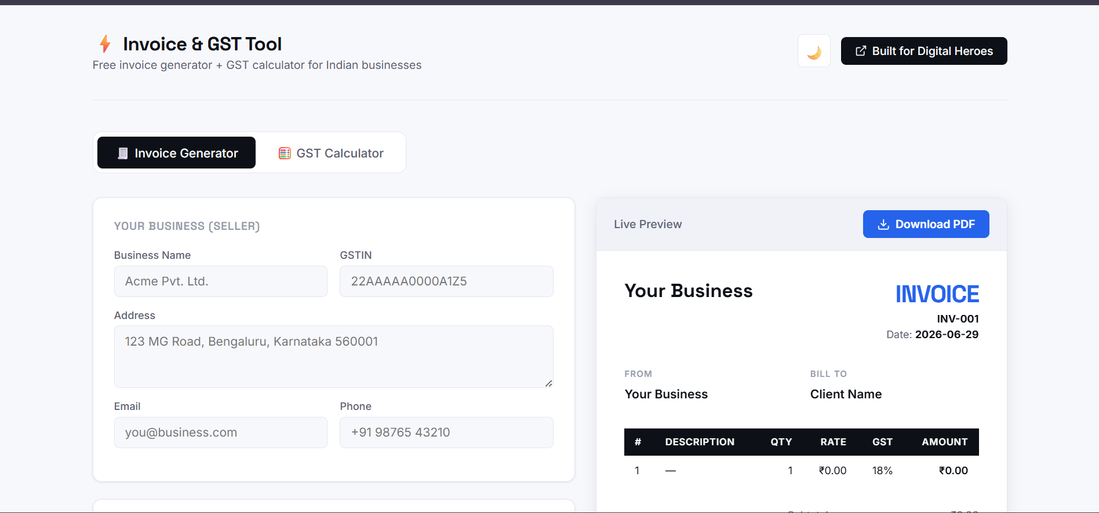Click the QTY column header
Screen dimensions: 1099x513
click(781, 442)
